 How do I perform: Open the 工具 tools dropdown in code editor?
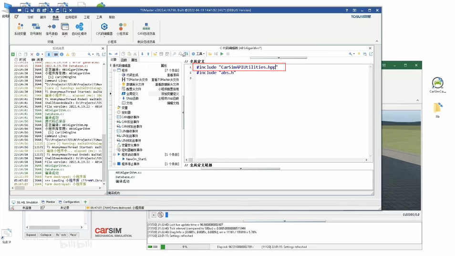(x=198, y=54)
